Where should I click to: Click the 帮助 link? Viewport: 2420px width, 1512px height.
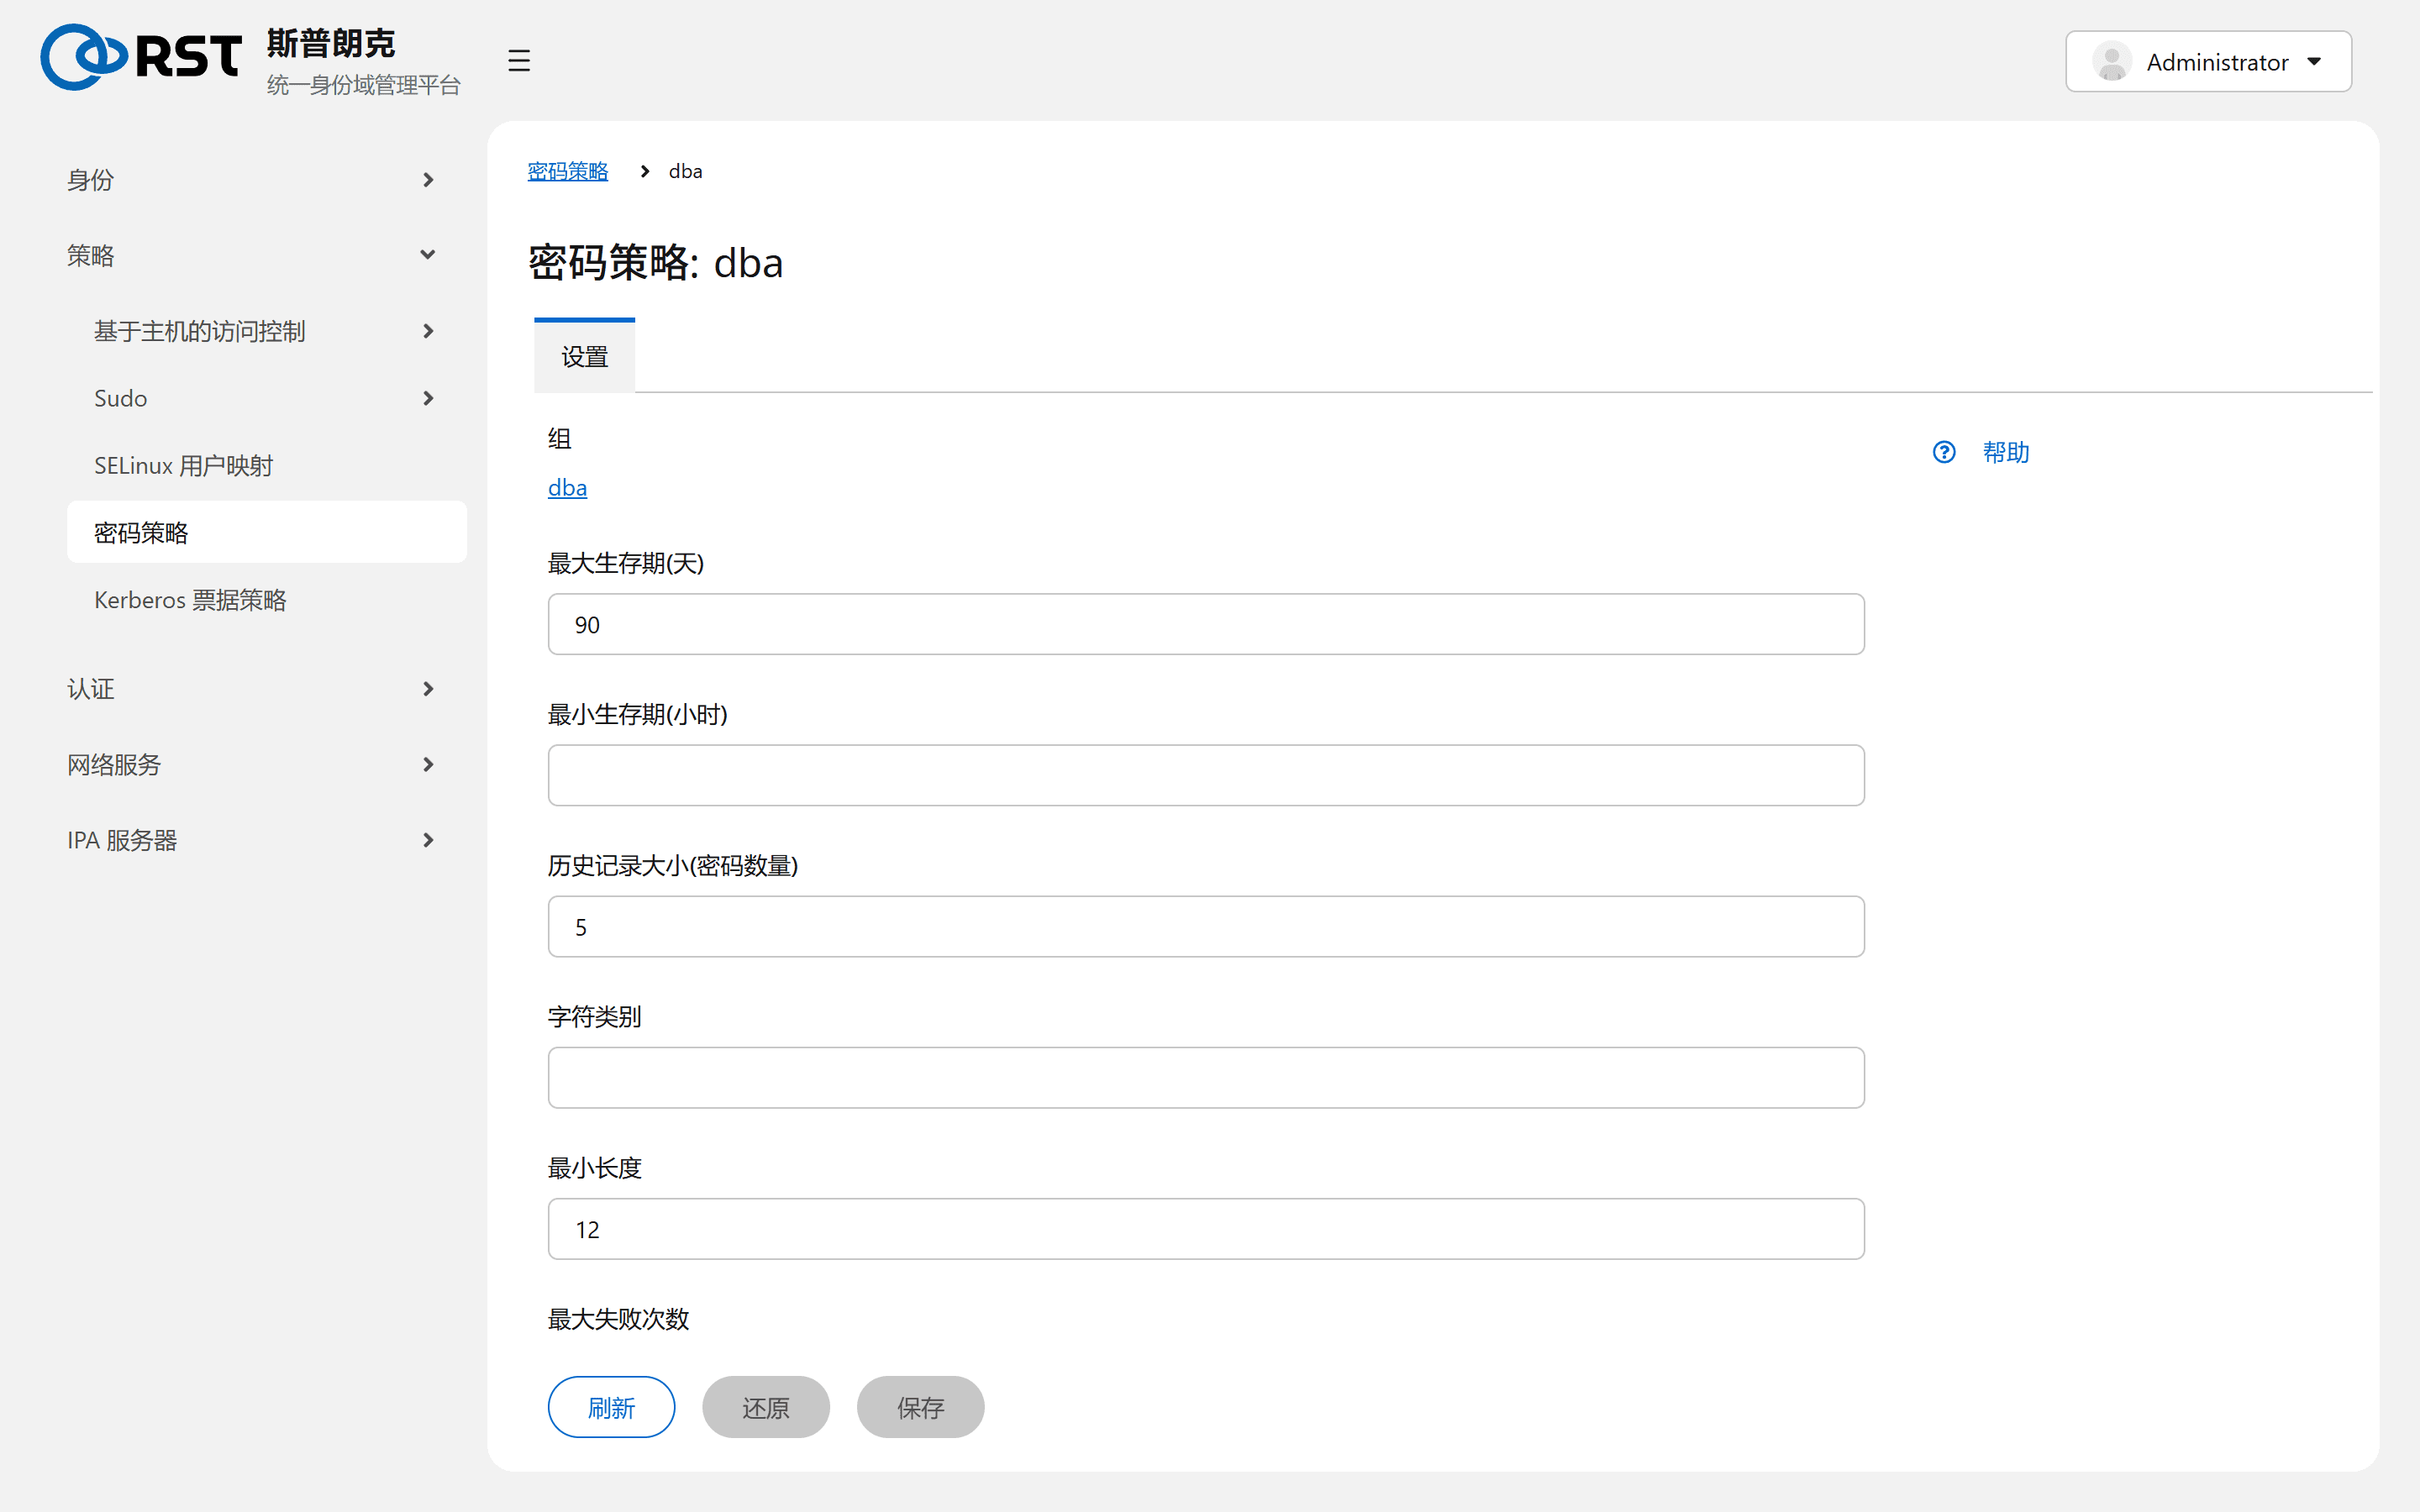tap(2006, 453)
